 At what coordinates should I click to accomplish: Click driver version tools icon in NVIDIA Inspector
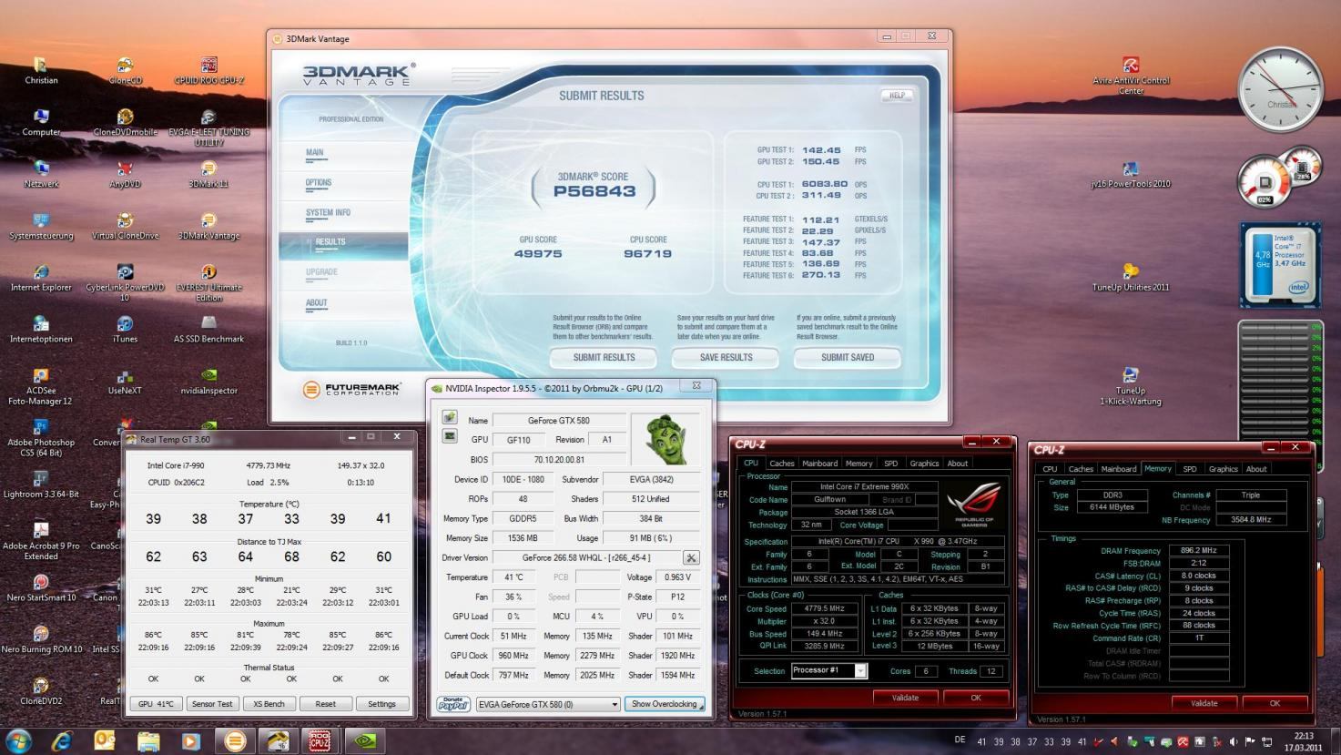click(x=691, y=557)
